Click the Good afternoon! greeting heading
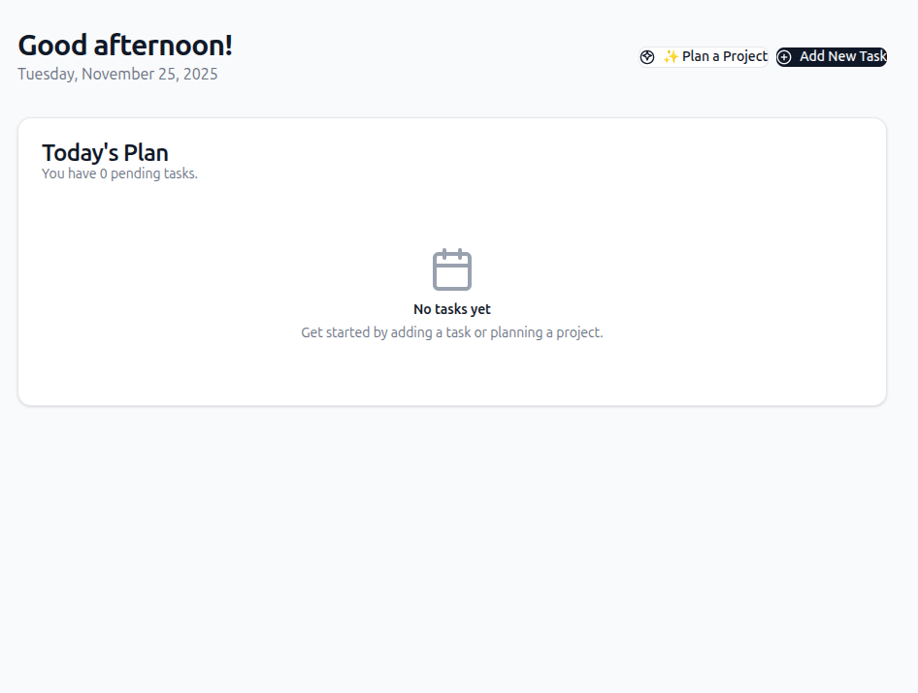This screenshot has width=918, height=693. [x=125, y=46]
